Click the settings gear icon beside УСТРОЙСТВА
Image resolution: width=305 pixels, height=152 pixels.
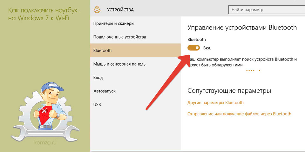click(x=97, y=9)
